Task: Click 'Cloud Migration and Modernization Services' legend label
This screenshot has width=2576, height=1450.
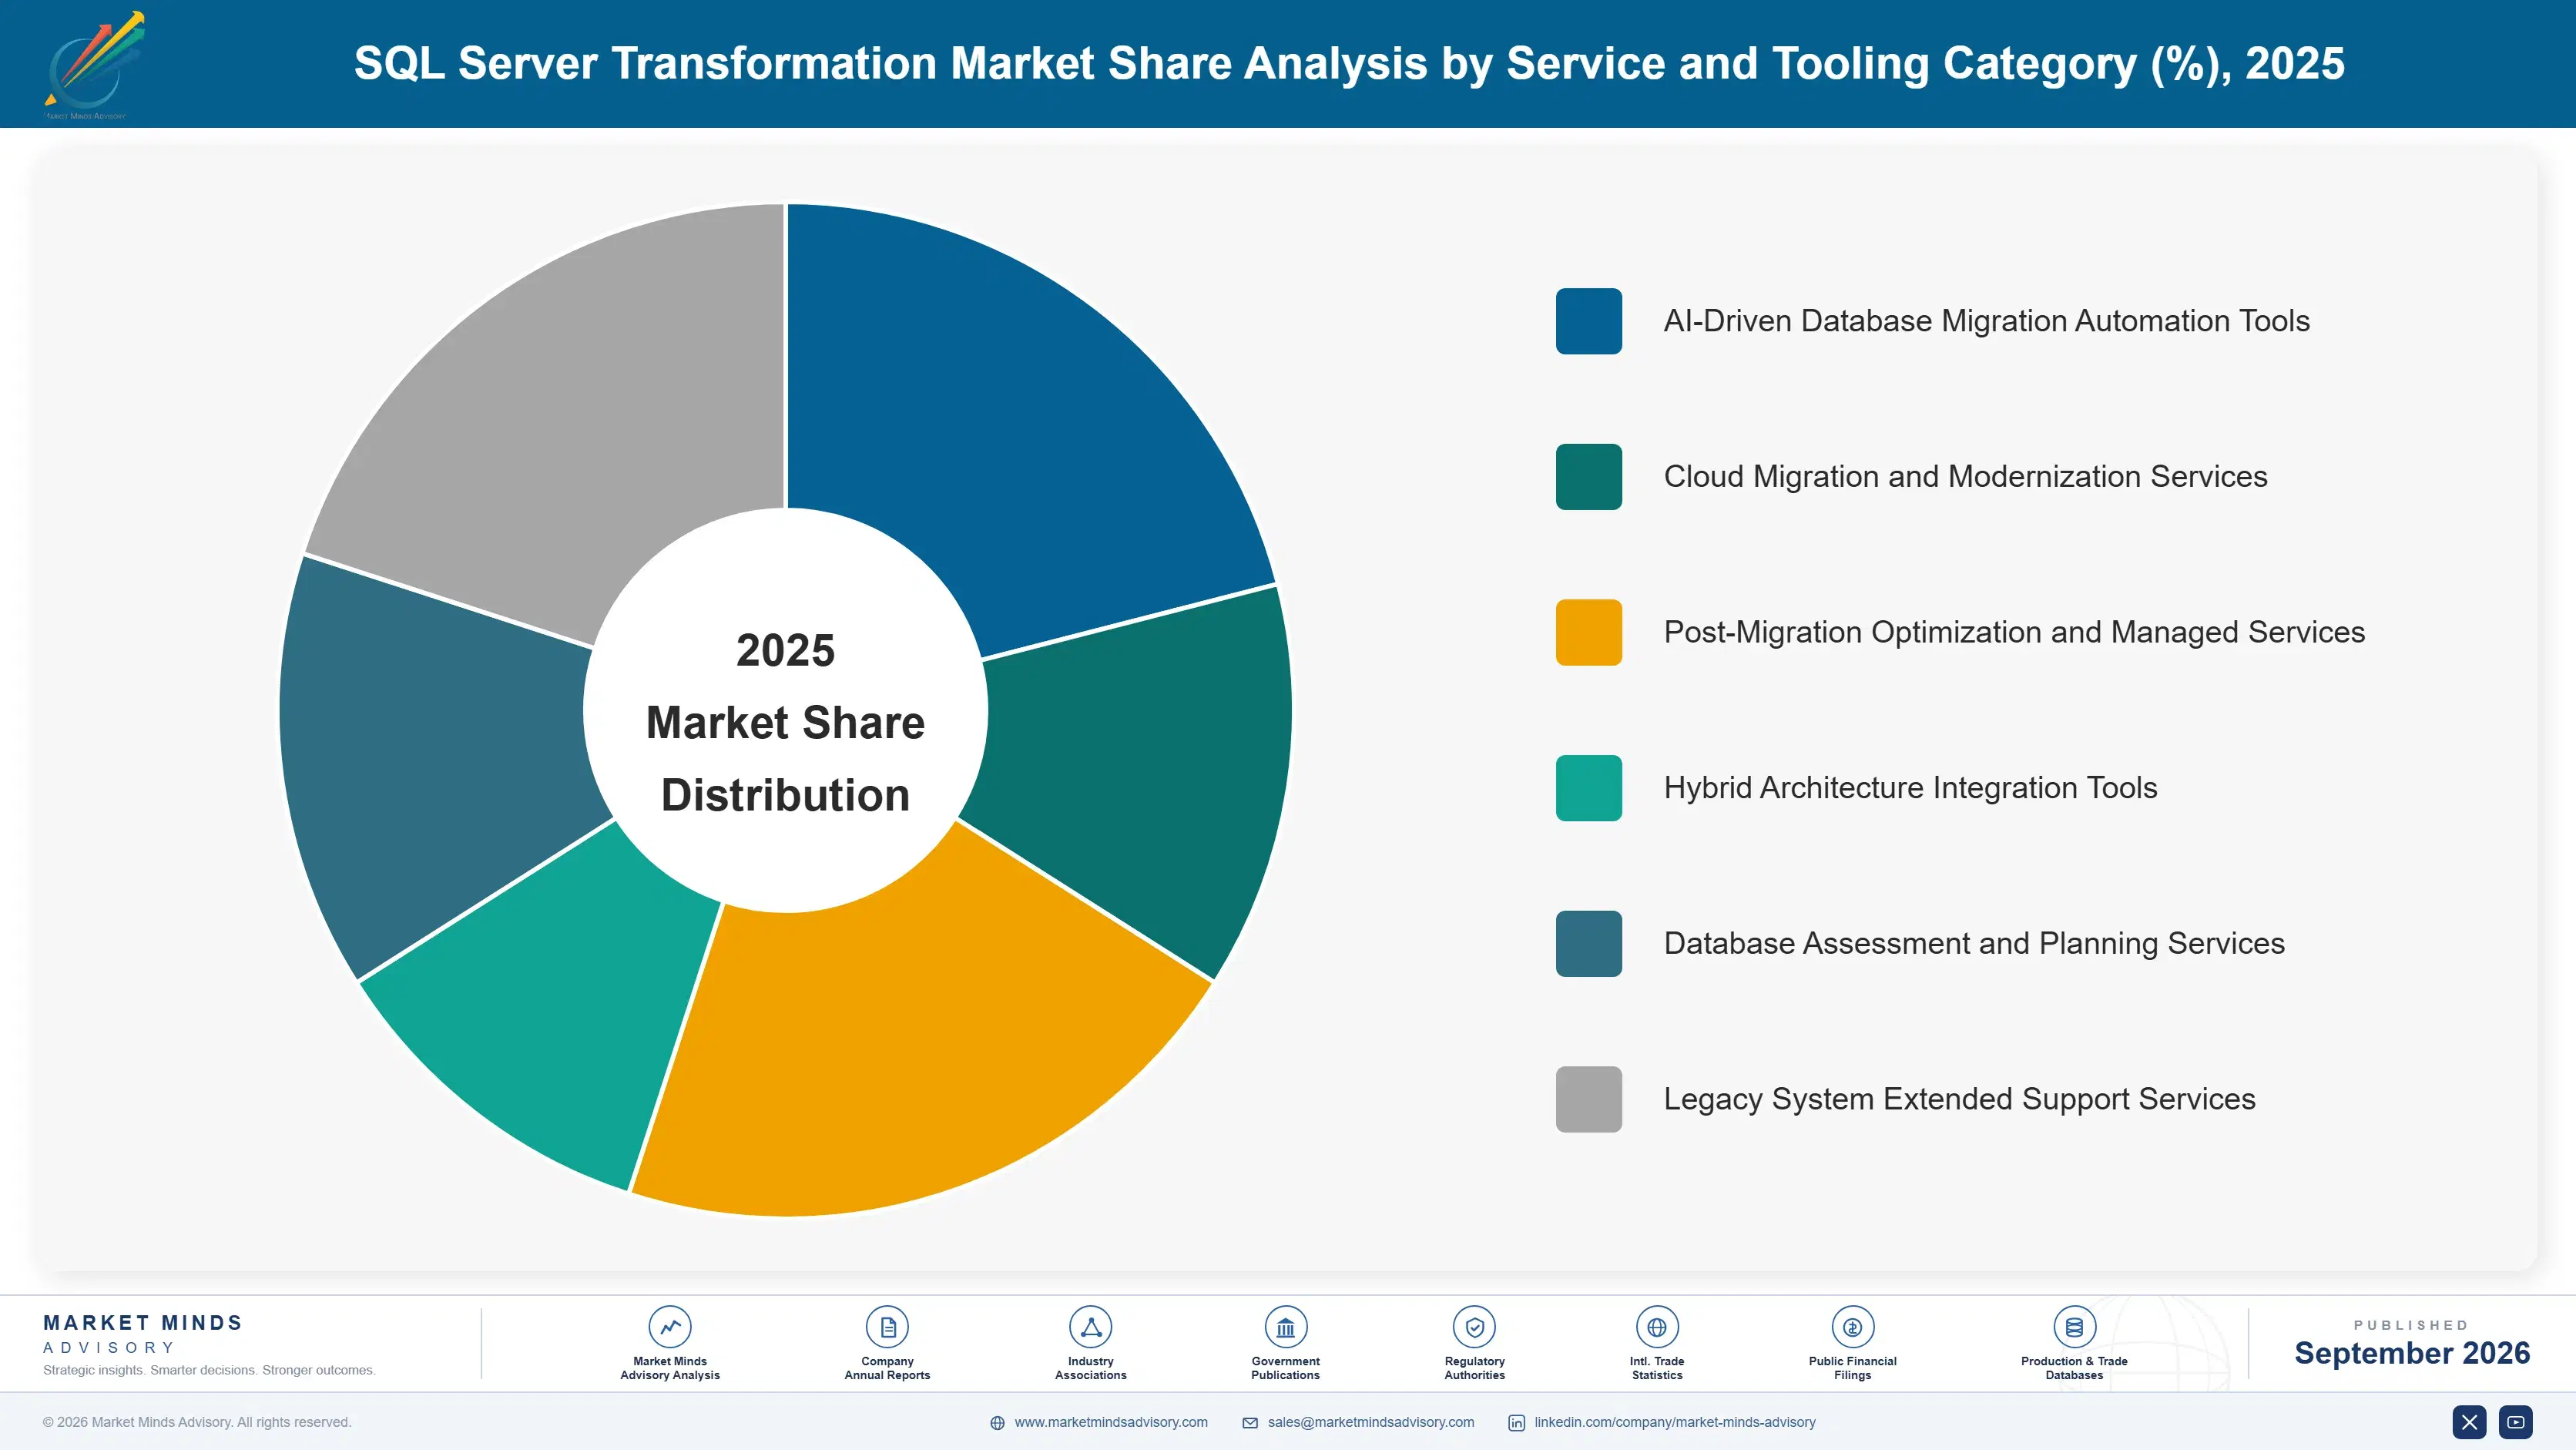Action: tap(1965, 477)
